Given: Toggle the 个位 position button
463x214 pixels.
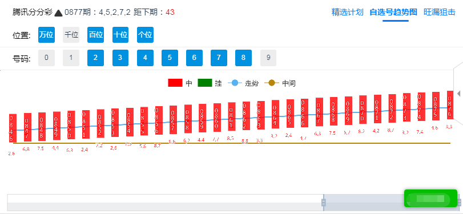Looking at the screenshot, I should [145, 35].
